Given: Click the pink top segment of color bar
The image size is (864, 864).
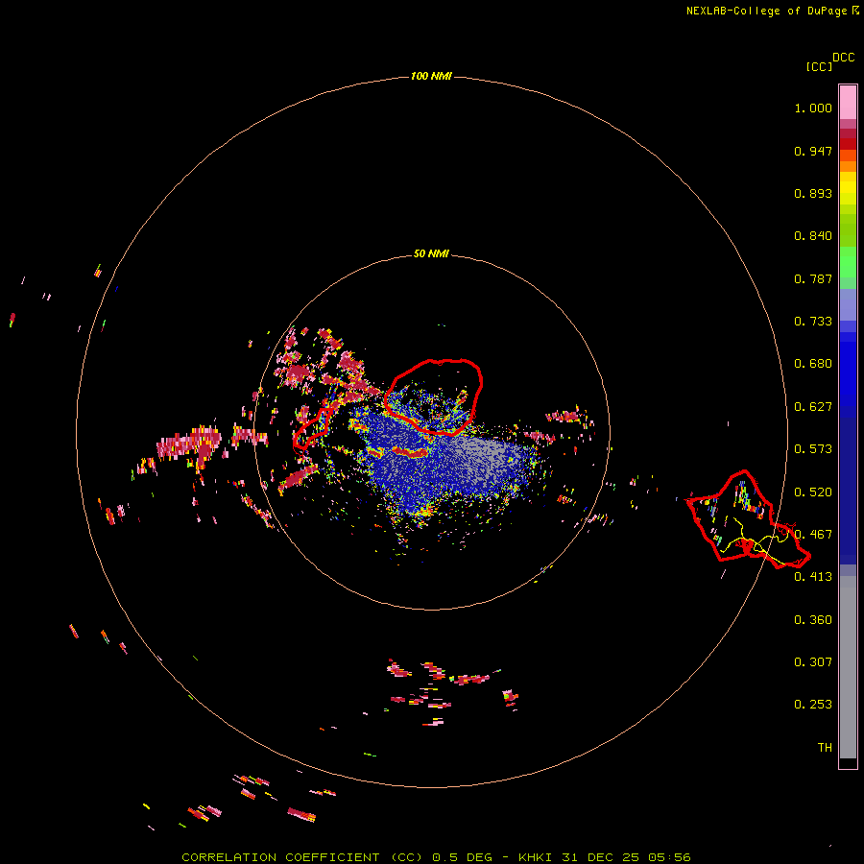Looking at the screenshot, I should (848, 103).
